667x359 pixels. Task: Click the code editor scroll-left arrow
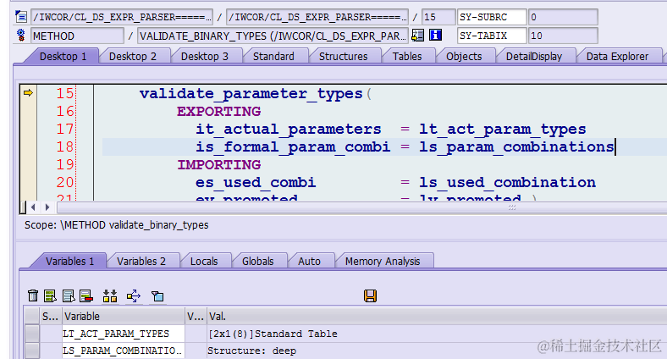coord(33,207)
